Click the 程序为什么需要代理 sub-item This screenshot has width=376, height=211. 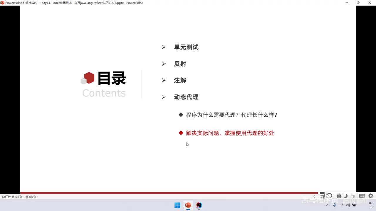click(x=231, y=115)
